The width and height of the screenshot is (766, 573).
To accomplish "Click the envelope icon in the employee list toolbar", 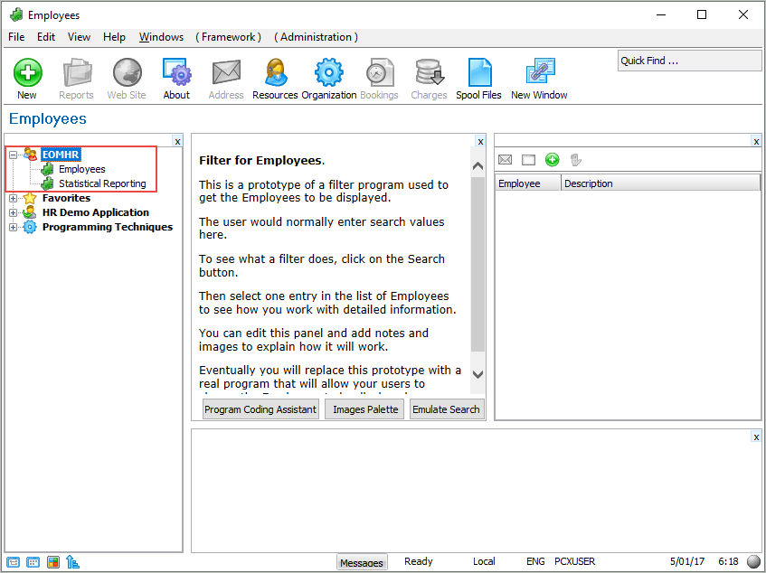I will pyautogui.click(x=506, y=160).
